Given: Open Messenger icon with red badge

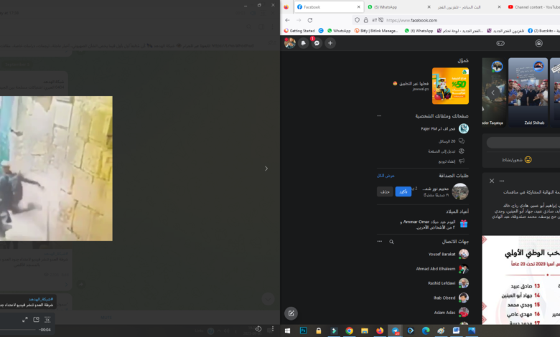Looking at the screenshot, I should coord(317,43).
